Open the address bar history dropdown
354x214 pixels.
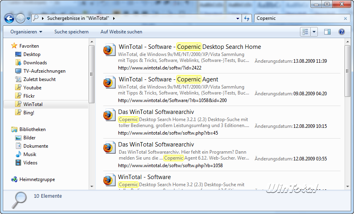[238, 18]
